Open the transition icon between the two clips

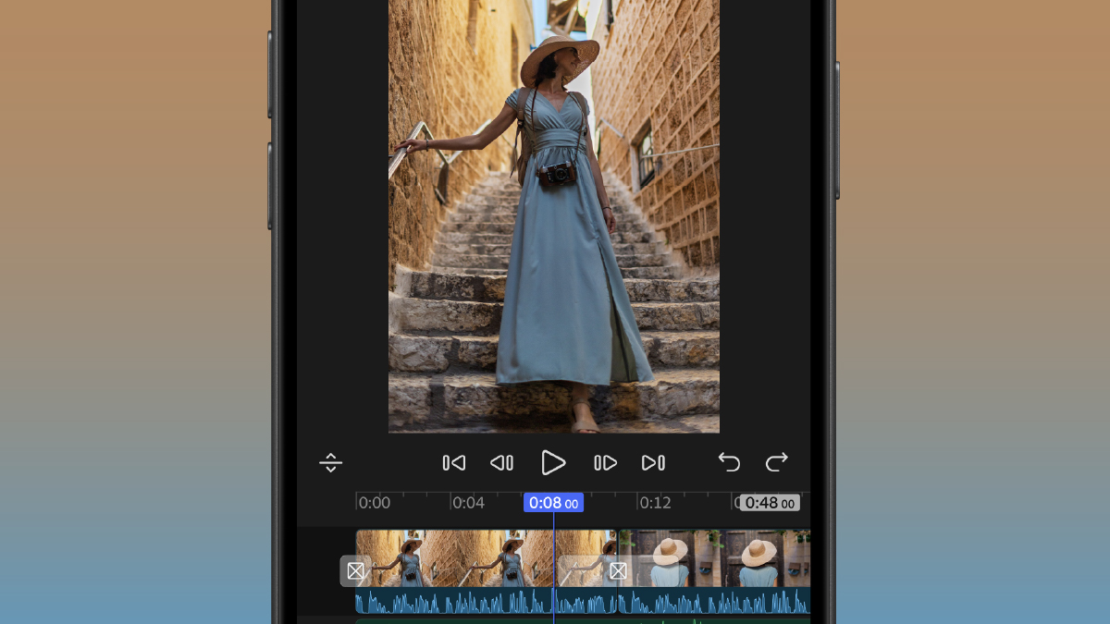[618, 571]
